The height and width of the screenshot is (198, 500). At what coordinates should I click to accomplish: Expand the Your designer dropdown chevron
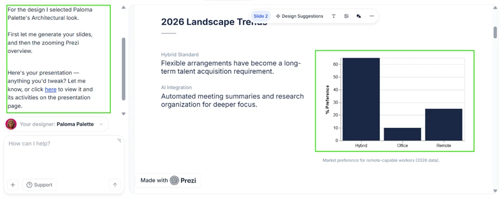102,124
